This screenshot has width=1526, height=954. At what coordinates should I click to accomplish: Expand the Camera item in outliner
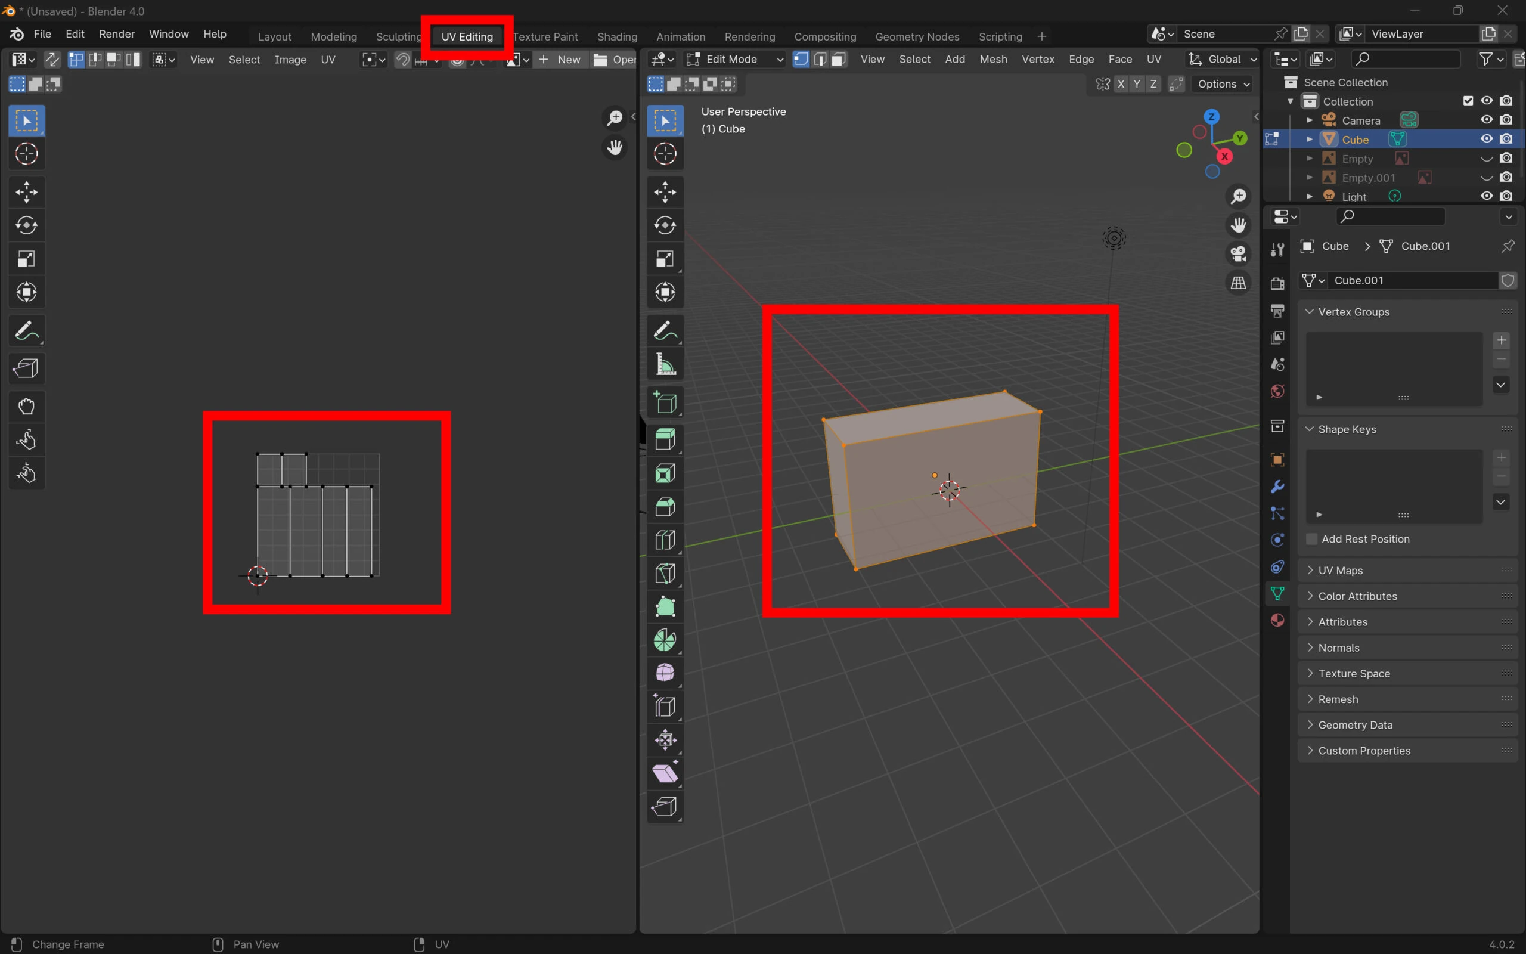click(x=1309, y=120)
